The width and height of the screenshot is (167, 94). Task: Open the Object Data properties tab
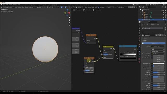pos(139,56)
